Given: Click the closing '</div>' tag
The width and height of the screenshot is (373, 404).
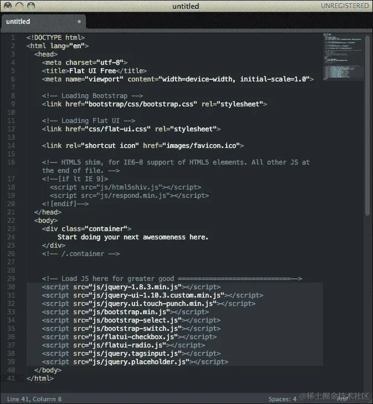Looking at the screenshot, I should [x=54, y=246].
